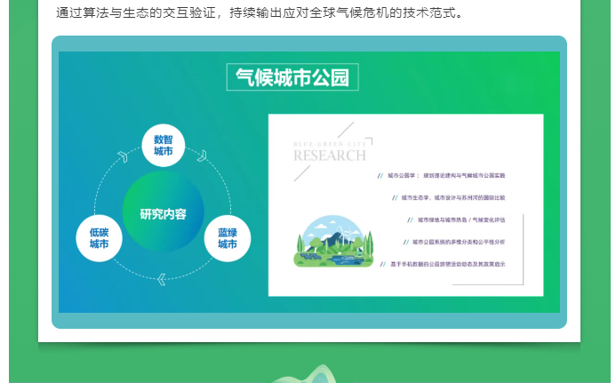The width and height of the screenshot is (616, 383).
Task: Click chevron arrow right of 数智城市
Action: [x=202, y=156]
